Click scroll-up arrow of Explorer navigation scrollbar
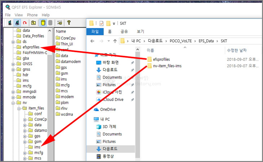The height and width of the screenshot is (162, 263). click(138, 49)
